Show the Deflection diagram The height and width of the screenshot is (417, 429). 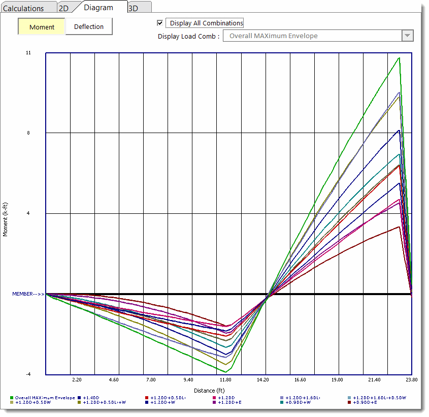click(x=89, y=26)
